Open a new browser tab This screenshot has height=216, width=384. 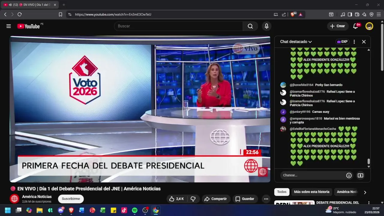(x=64, y=5)
